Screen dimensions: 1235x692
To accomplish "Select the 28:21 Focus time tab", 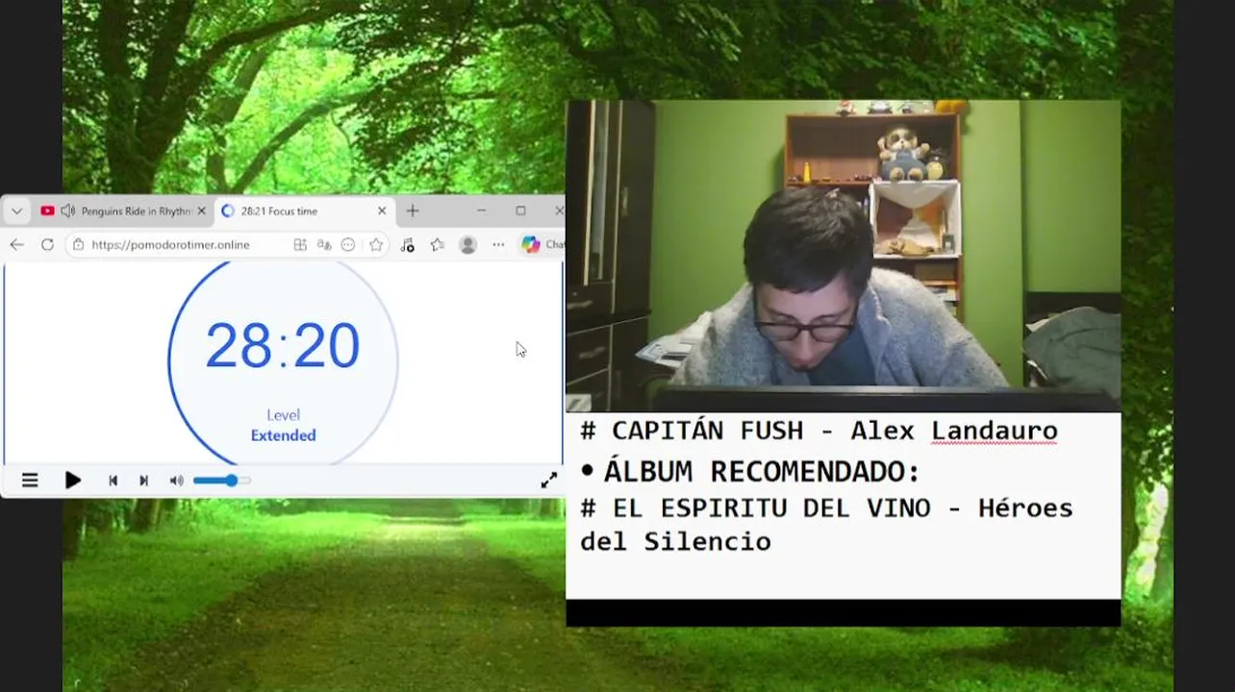I will (303, 210).
